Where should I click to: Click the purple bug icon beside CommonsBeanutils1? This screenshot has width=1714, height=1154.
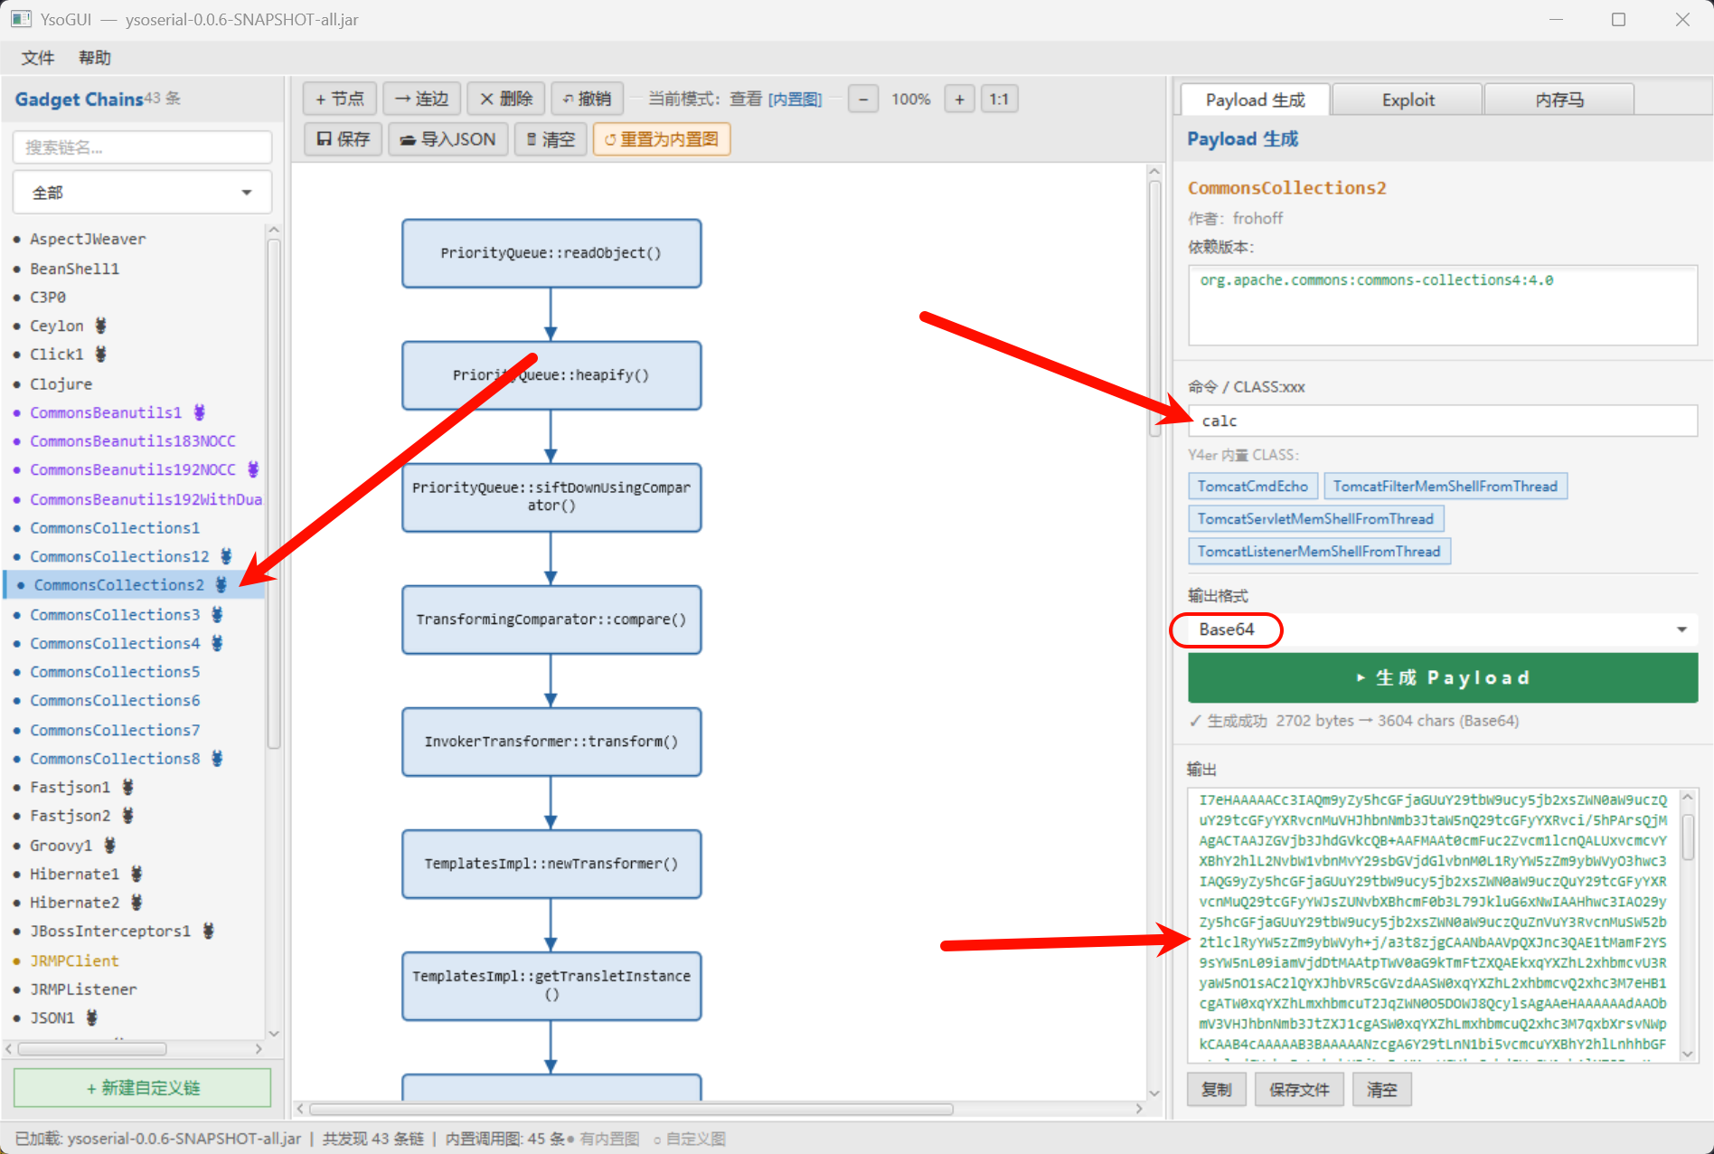[199, 412]
